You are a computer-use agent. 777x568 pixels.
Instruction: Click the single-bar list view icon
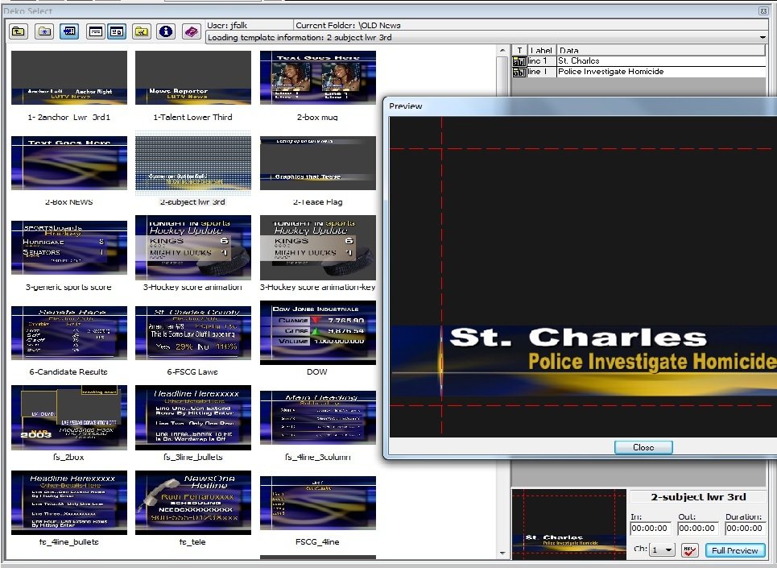pos(95,31)
